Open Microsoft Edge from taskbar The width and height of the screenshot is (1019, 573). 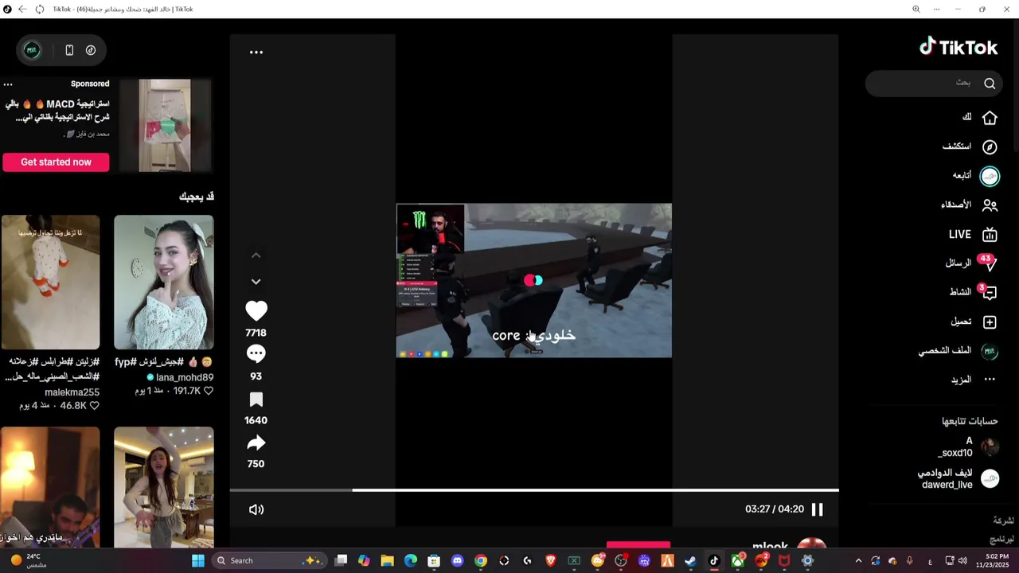411,561
